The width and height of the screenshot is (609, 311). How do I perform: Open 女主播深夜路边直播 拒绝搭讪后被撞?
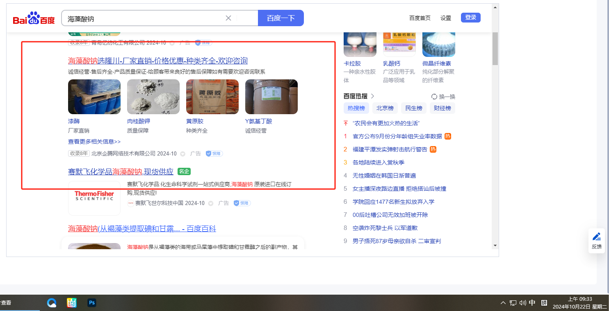click(x=399, y=189)
